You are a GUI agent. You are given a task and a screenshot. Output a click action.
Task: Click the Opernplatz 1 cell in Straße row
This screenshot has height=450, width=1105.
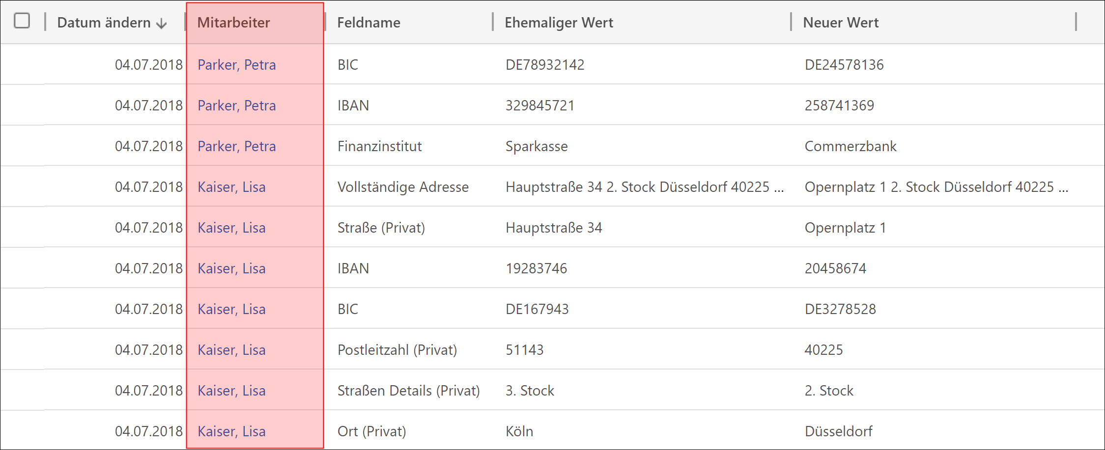[x=845, y=228]
